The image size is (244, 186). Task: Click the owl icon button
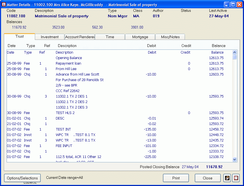point(227,178)
